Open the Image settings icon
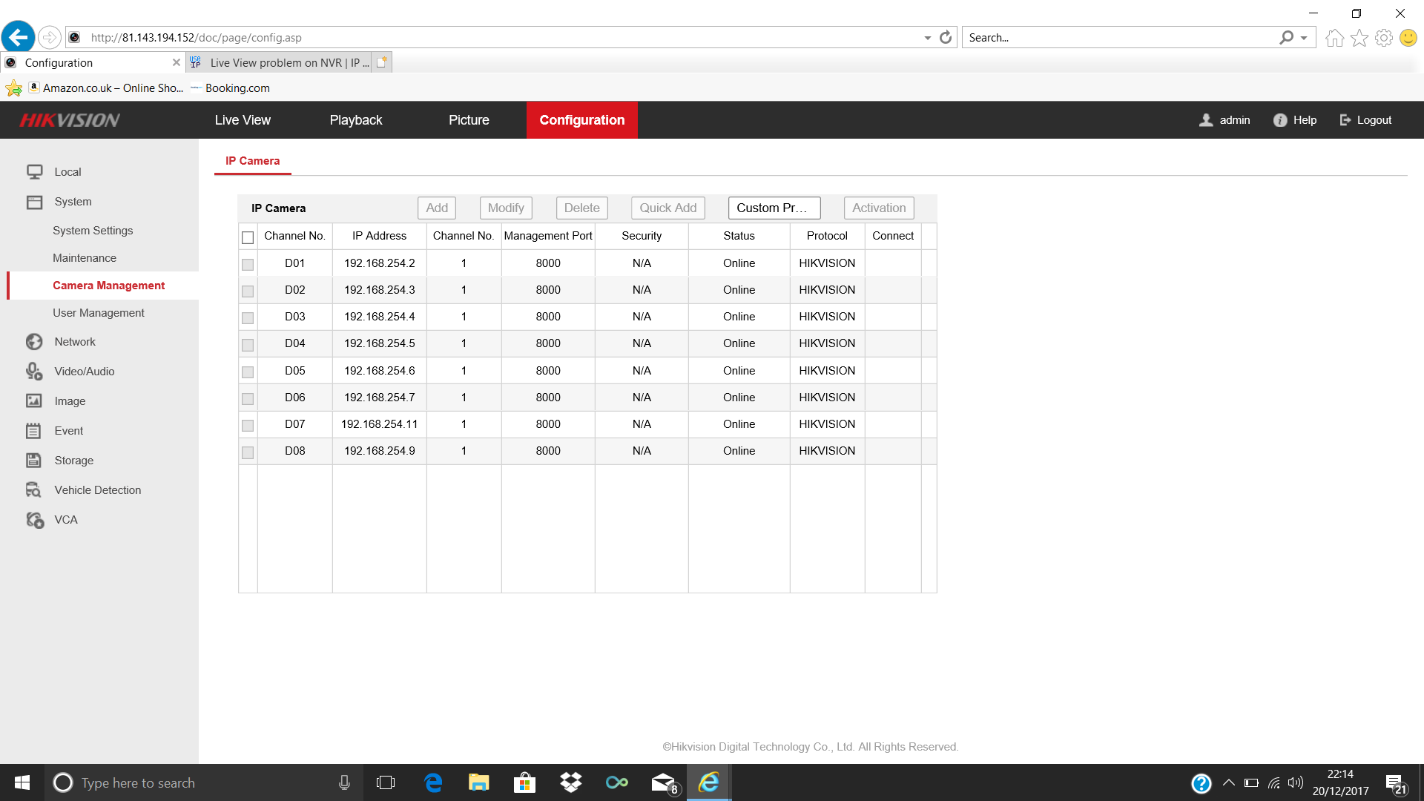The width and height of the screenshot is (1424, 801). (x=34, y=401)
